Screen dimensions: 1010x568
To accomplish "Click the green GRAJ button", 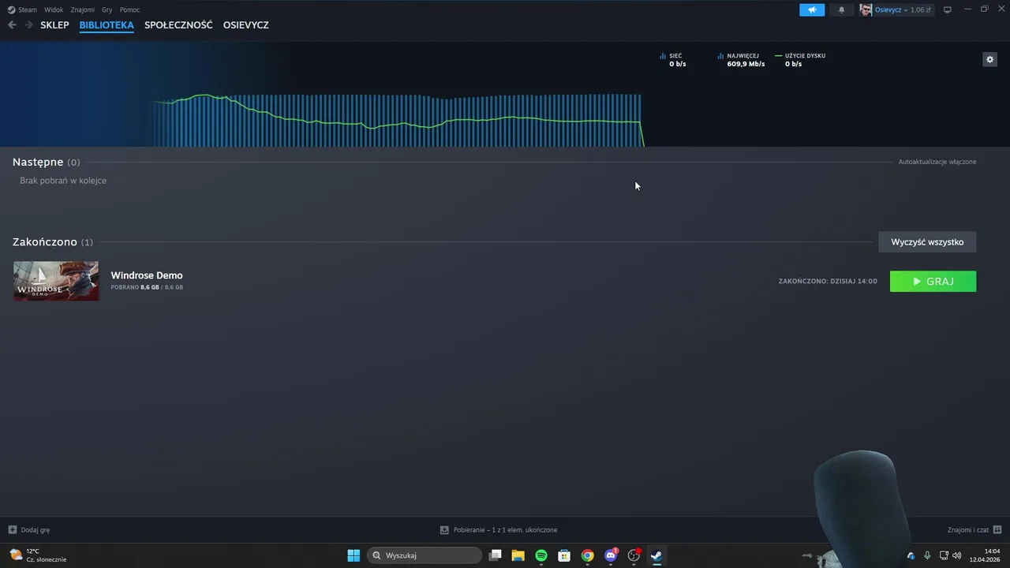I will tap(933, 282).
